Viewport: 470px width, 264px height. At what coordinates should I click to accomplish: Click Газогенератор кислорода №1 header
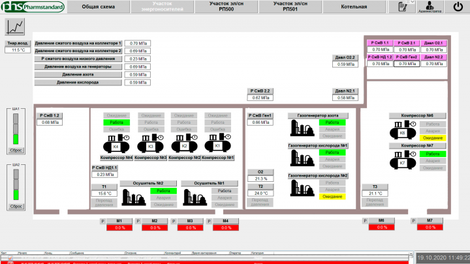[318, 146]
